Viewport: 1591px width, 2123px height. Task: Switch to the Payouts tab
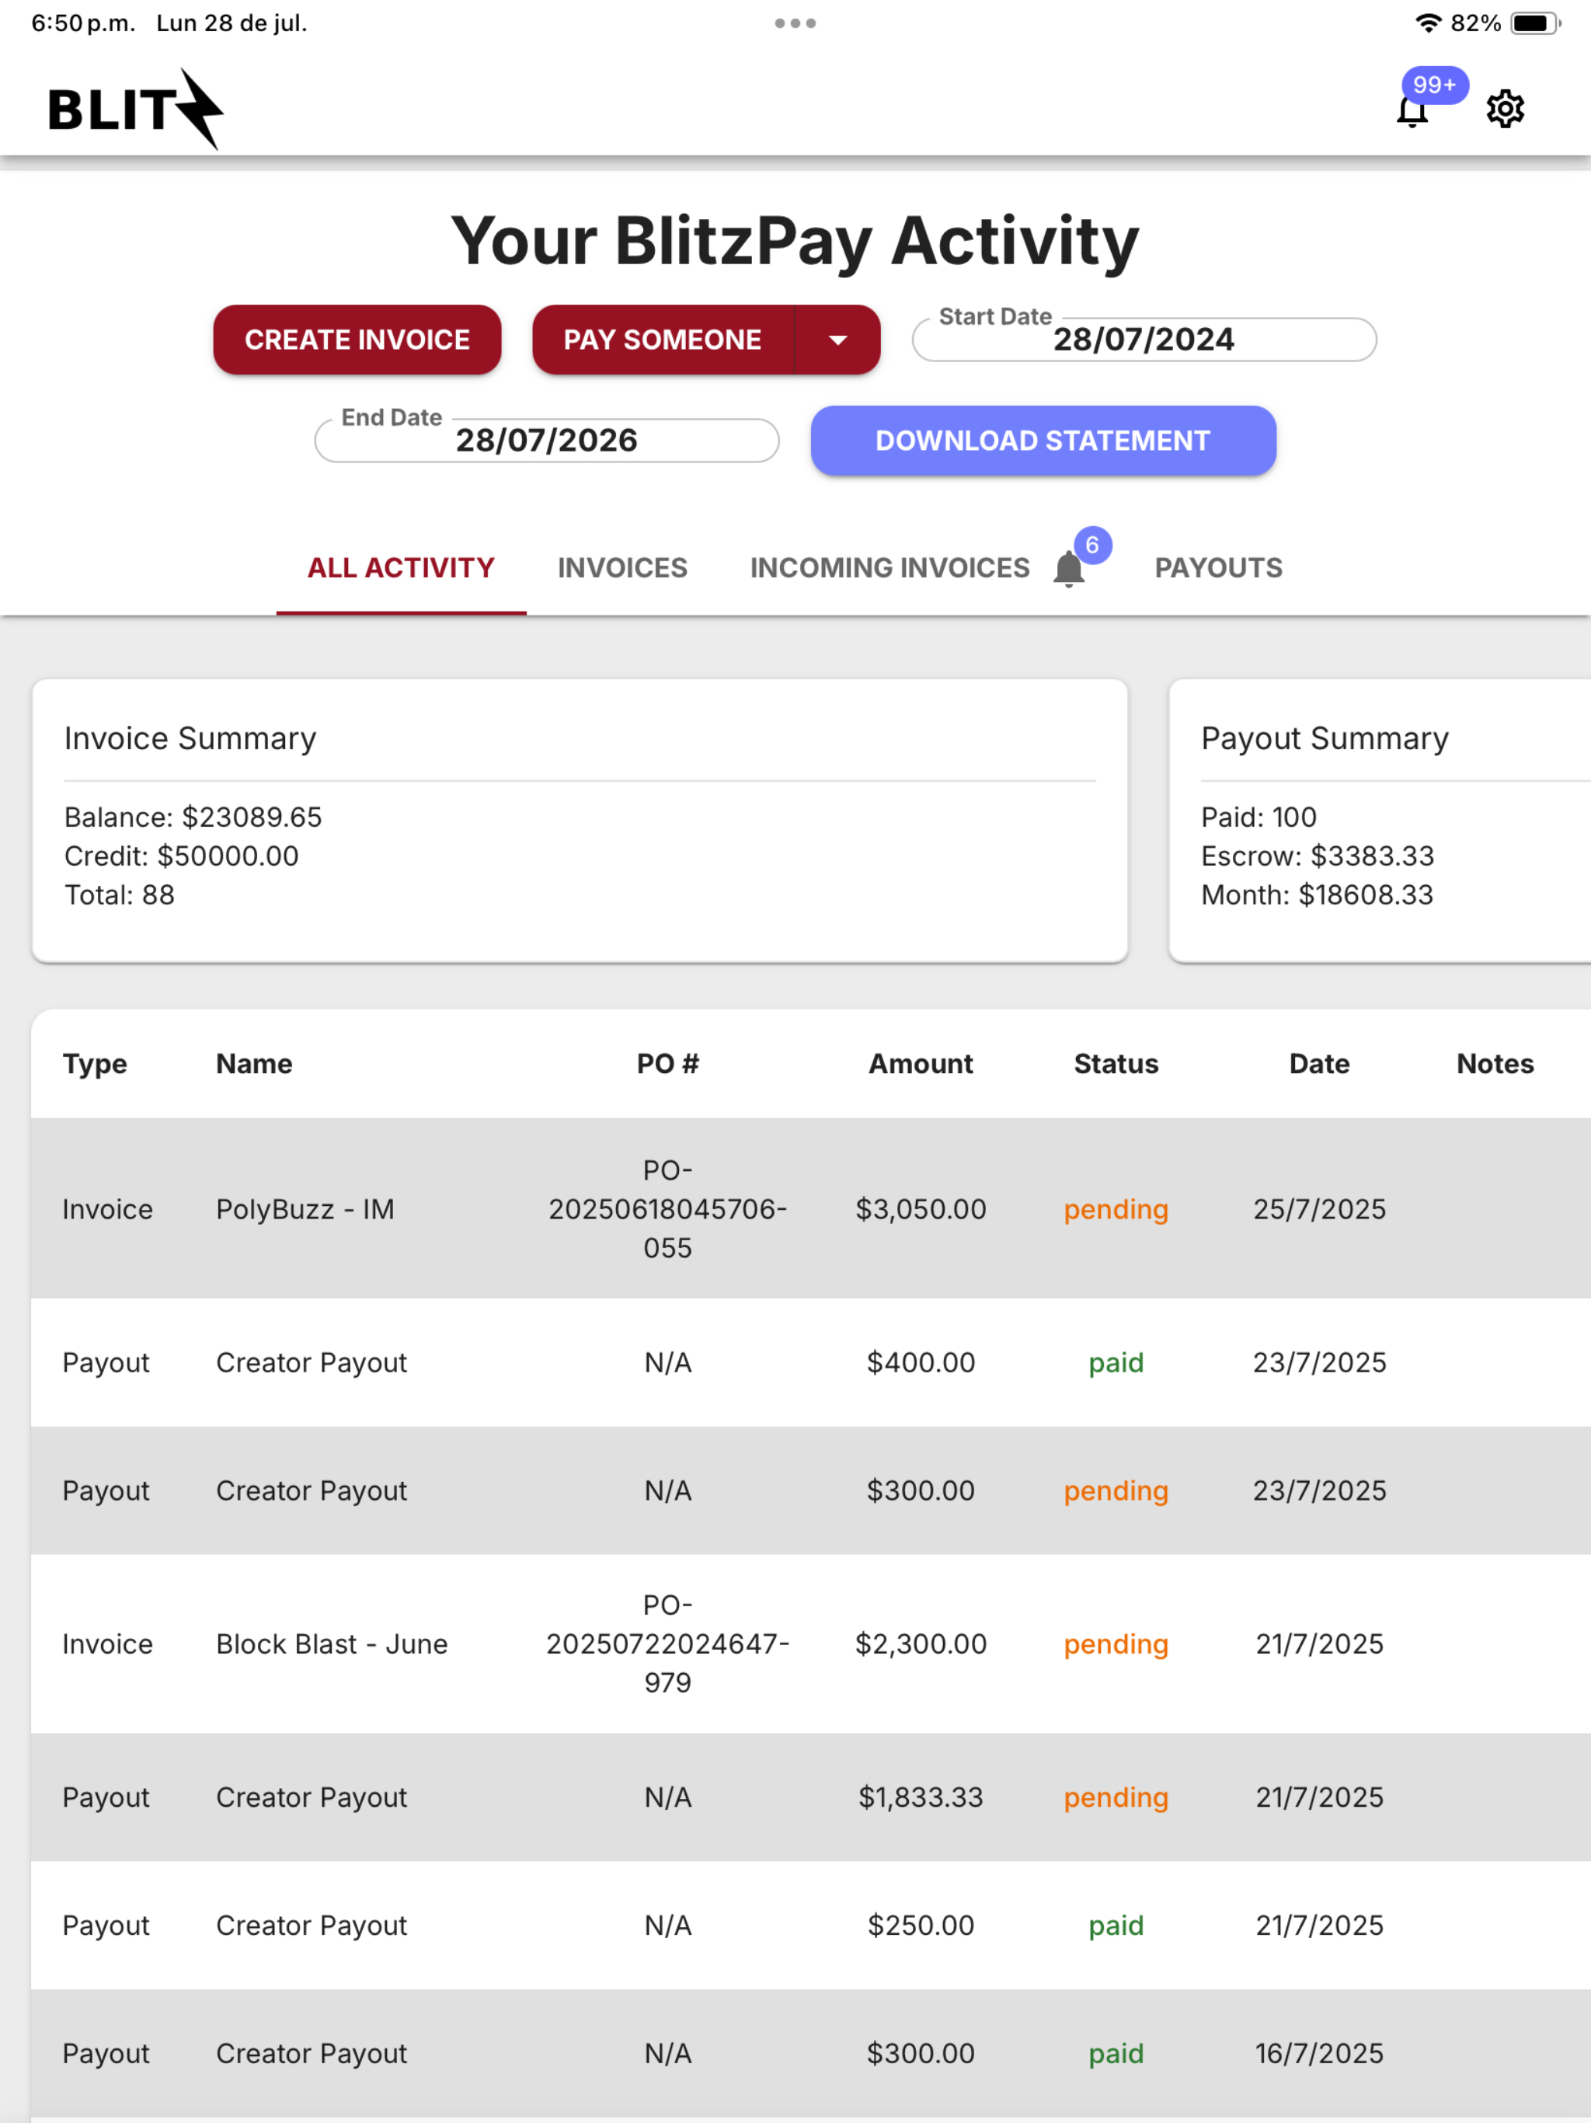(x=1219, y=568)
